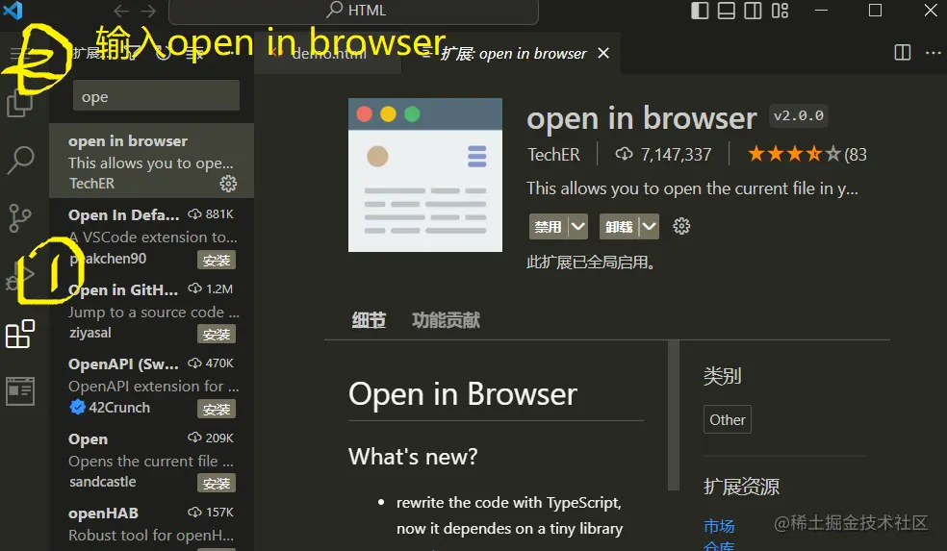Select the 扩展: open in browser tab
The image size is (947, 551).
513,53
